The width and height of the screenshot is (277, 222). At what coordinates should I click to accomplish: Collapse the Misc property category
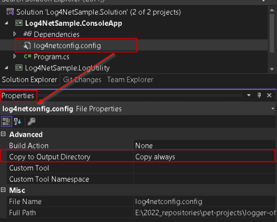pos(3,190)
